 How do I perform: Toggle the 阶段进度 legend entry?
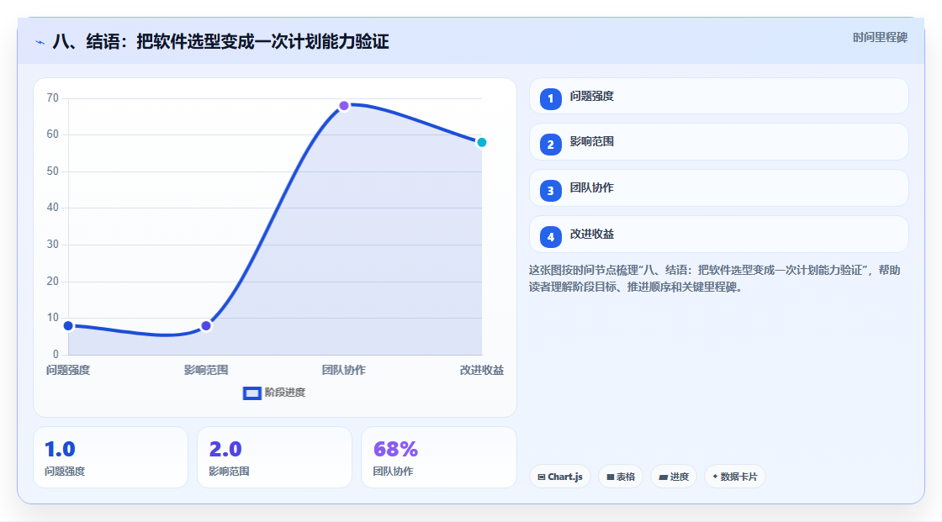pos(274,393)
